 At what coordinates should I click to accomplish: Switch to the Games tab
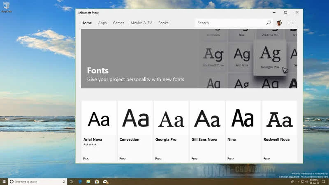(x=118, y=23)
